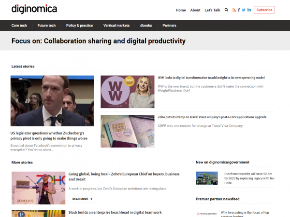290x217 pixels.
Task: Click READ MORE under the Zoho story
Action: pyautogui.click(x=82, y=199)
